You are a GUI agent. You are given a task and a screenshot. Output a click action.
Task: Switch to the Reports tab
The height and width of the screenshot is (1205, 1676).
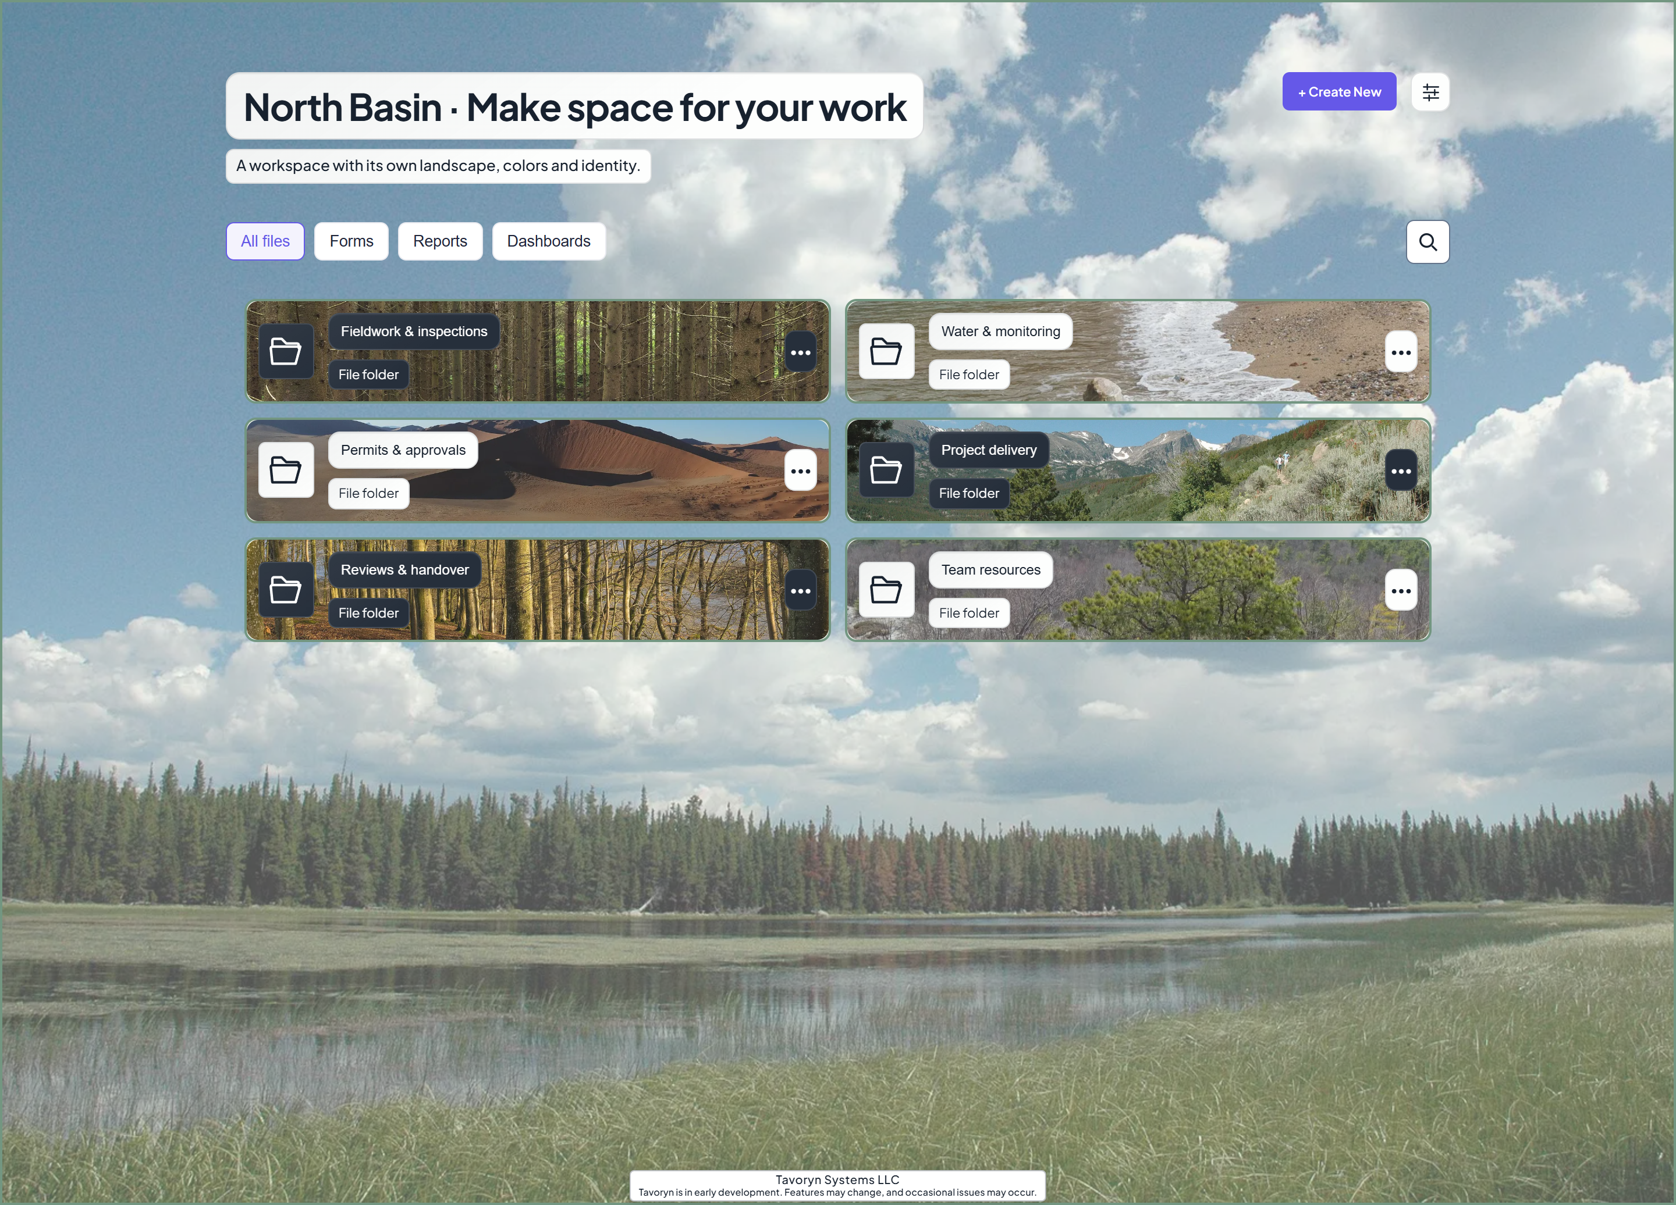coord(440,241)
